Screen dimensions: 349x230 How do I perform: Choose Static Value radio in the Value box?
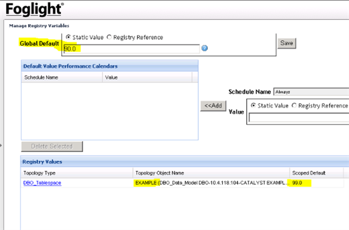point(253,105)
